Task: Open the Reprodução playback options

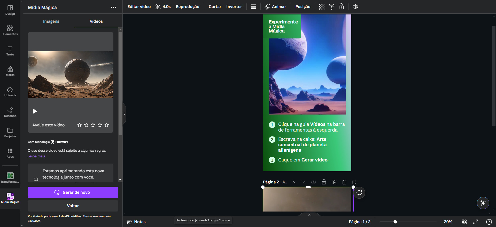Action: click(188, 7)
